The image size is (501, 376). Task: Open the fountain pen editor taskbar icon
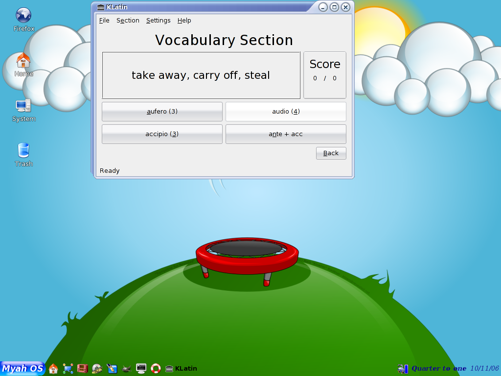pyautogui.click(x=112, y=369)
